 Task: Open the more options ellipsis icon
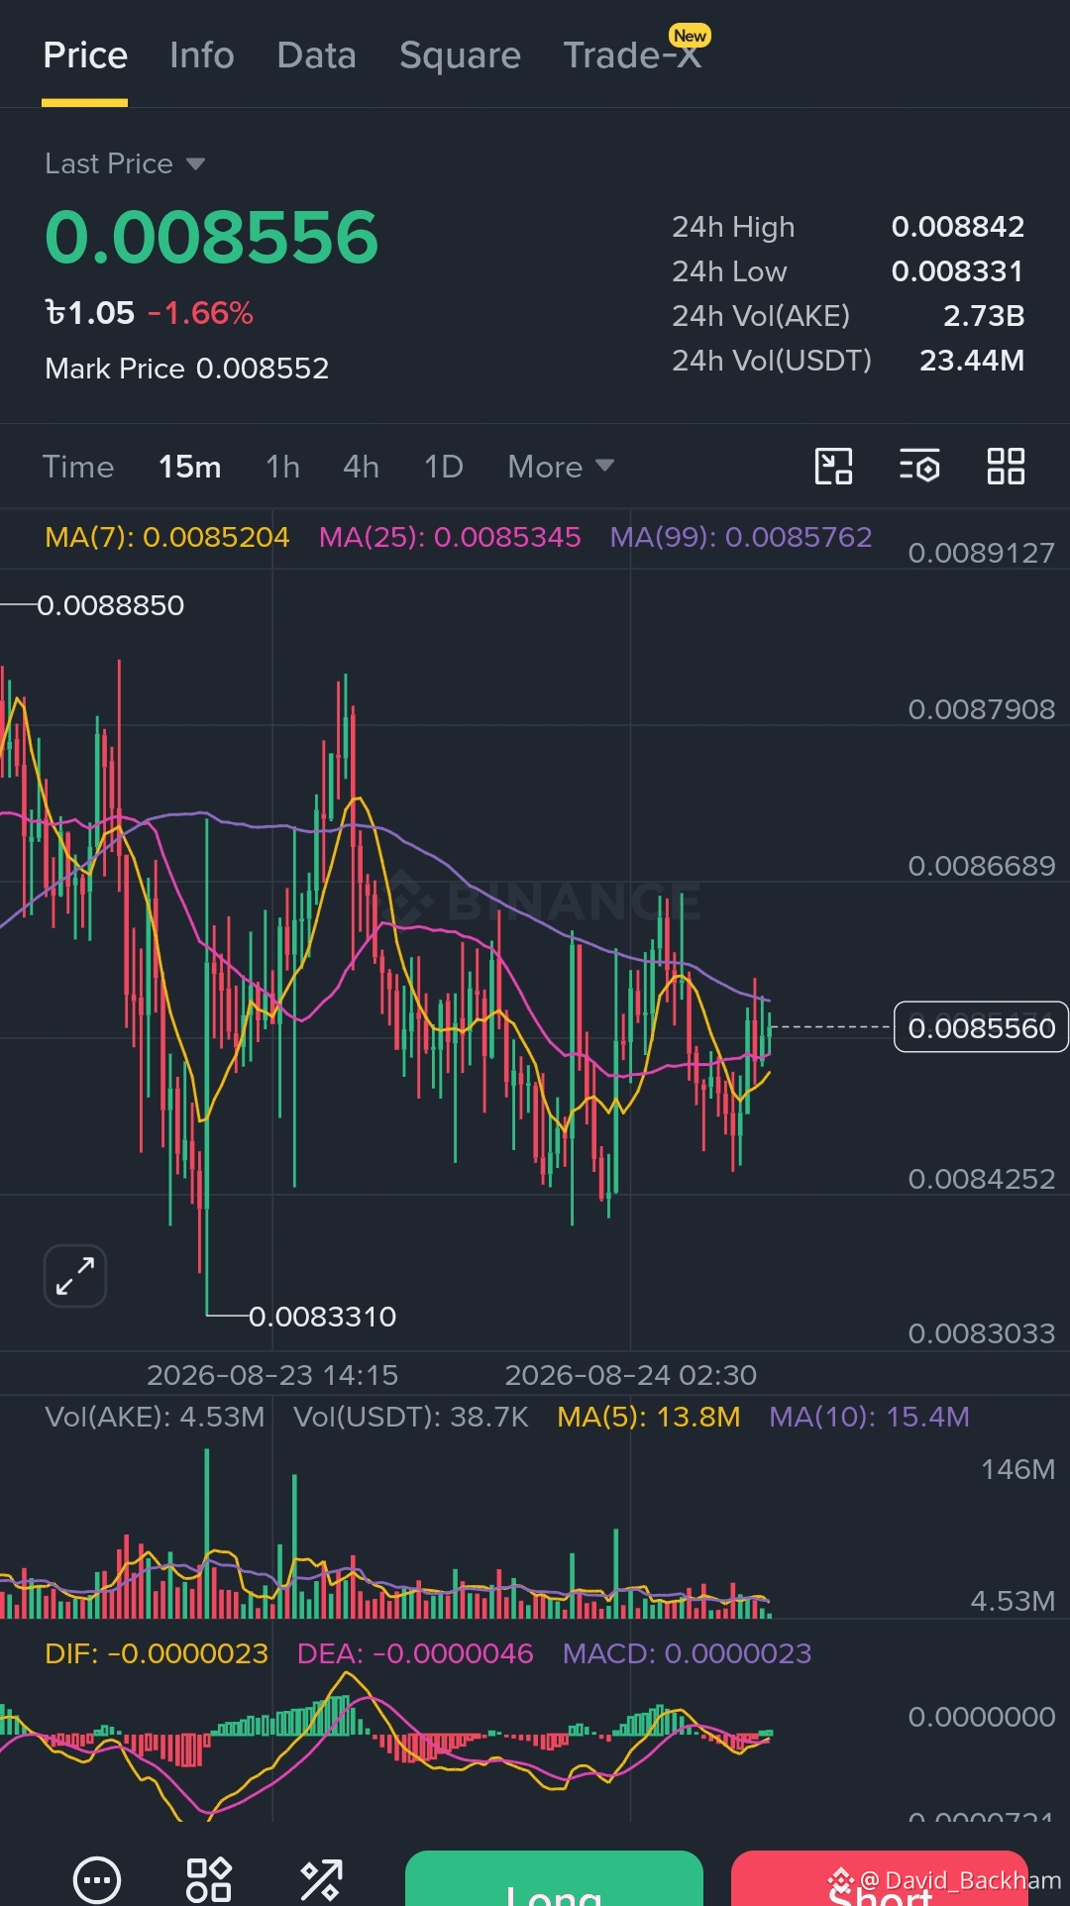[x=97, y=1879]
